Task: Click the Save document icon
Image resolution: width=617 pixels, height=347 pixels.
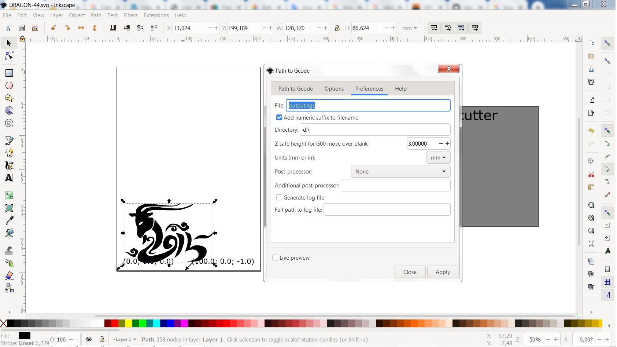Action: 591,69
